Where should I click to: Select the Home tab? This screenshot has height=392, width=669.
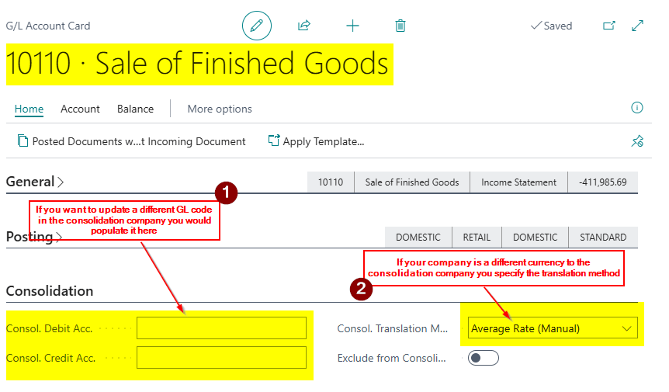[x=29, y=109]
